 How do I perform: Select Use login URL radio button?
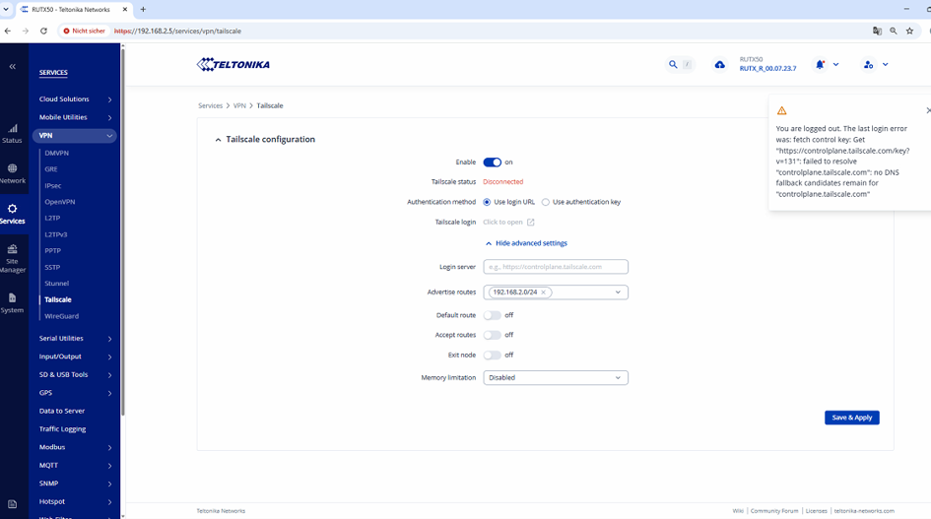(487, 202)
